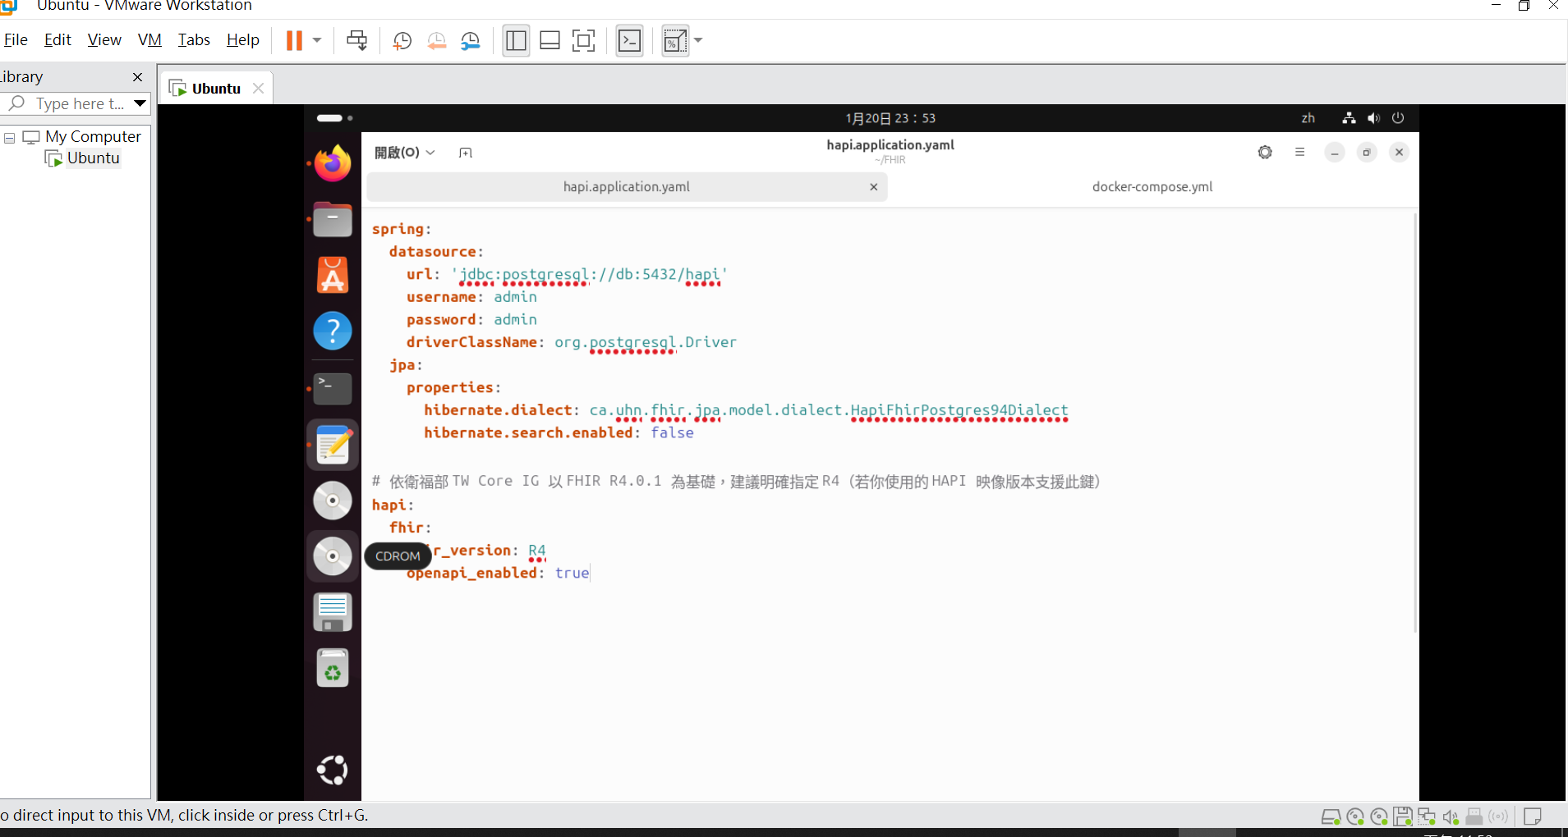Toggle the virtual machine console view
This screenshot has width=1568, height=837.
click(x=629, y=40)
